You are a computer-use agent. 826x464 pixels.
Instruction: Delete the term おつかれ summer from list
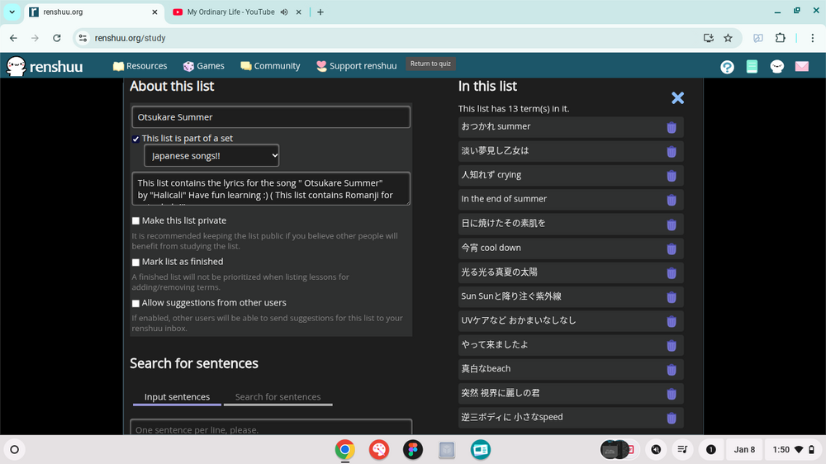point(672,127)
